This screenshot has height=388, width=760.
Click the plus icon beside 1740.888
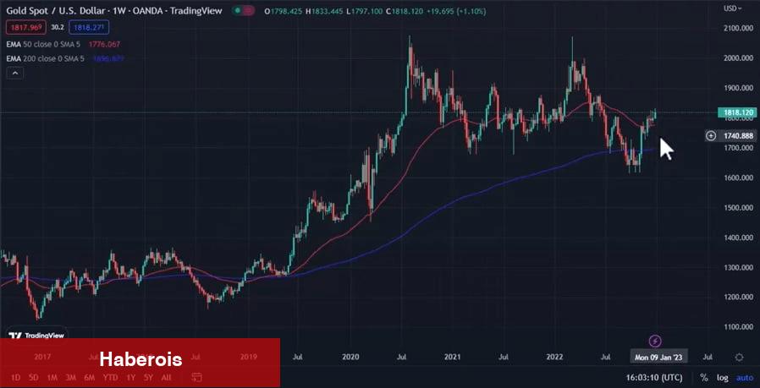711,135
